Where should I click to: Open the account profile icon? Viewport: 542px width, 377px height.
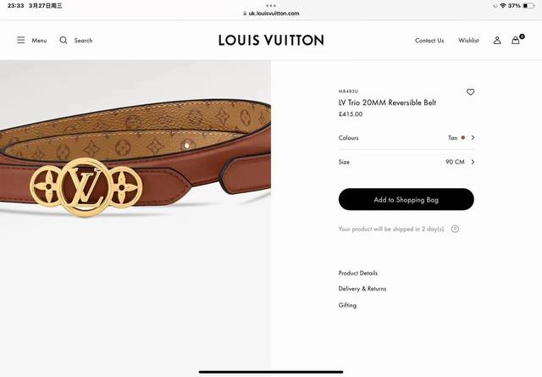497,40
